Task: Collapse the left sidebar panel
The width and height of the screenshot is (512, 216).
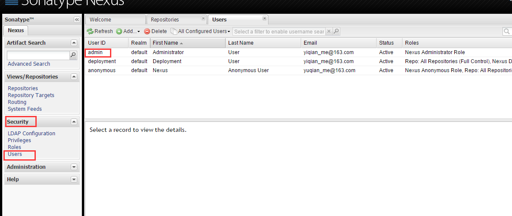Action: [x=77, y=20]
